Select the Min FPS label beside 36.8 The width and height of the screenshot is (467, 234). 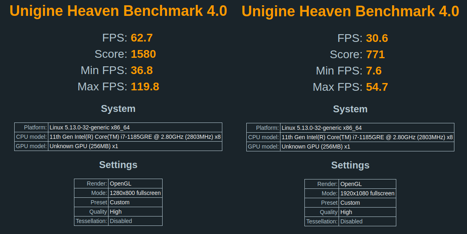104,70
